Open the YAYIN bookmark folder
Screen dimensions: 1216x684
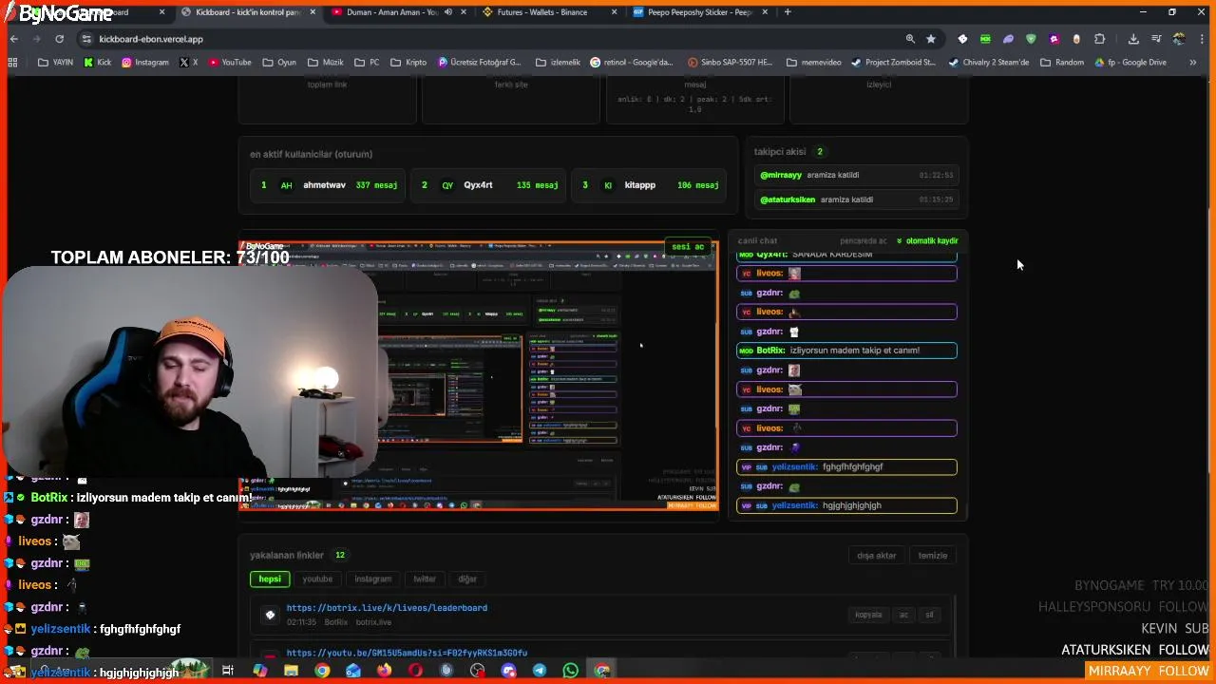[x=56, y=63]
